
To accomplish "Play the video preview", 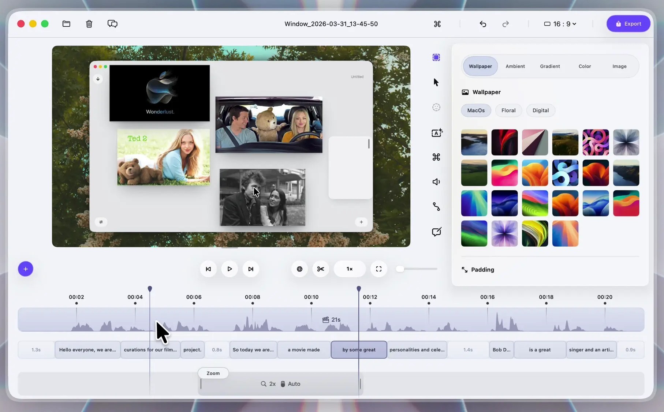I will [x=230, y=269].
